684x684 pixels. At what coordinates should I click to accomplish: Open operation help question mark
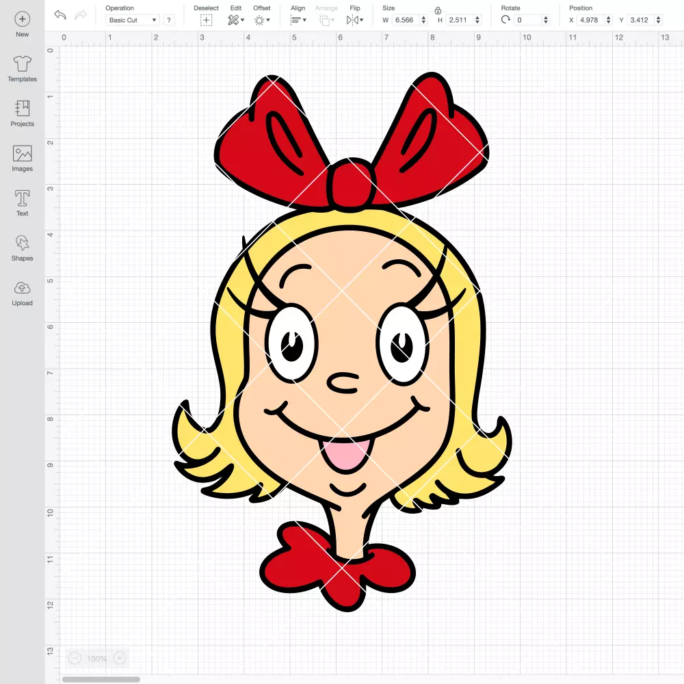pyautogui.click(x=169, y=20)
